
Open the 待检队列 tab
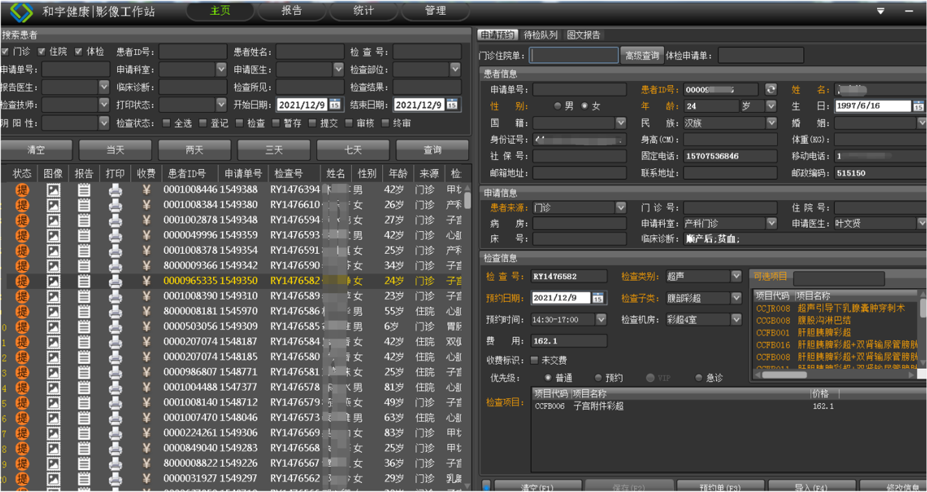tap(540, 35)
